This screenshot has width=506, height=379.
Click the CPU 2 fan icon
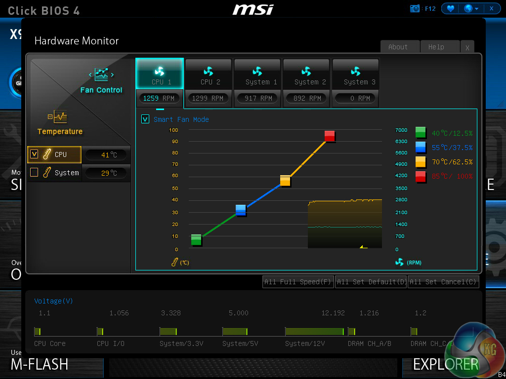tap(209, 71)
